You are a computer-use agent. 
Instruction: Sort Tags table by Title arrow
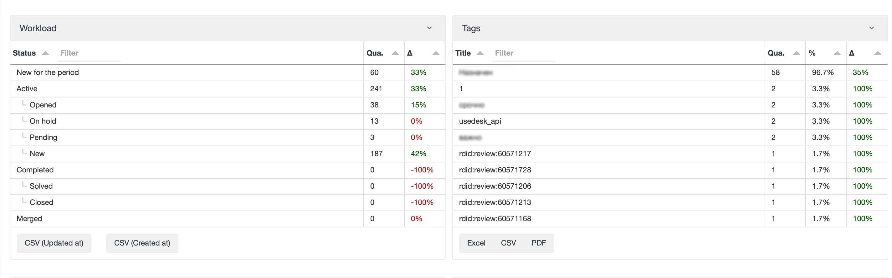[480, 53]
